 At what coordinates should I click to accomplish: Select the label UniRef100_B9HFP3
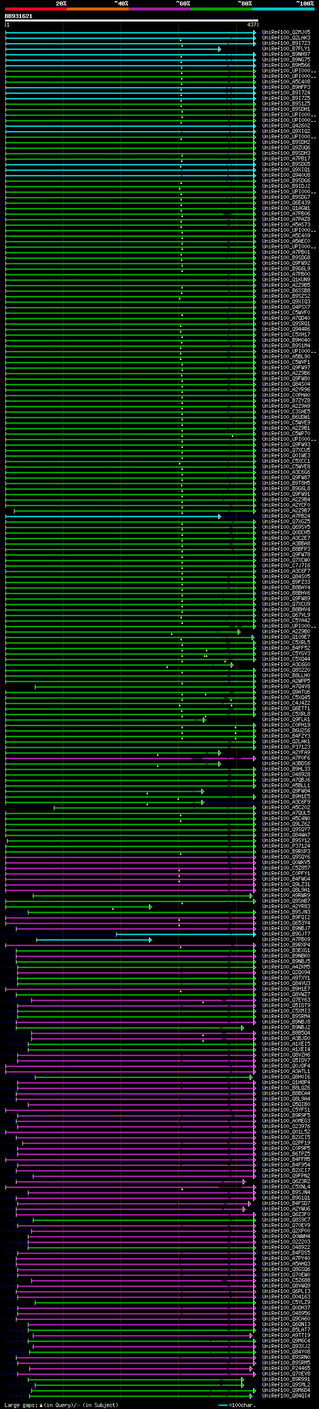(x=286, y=87)
